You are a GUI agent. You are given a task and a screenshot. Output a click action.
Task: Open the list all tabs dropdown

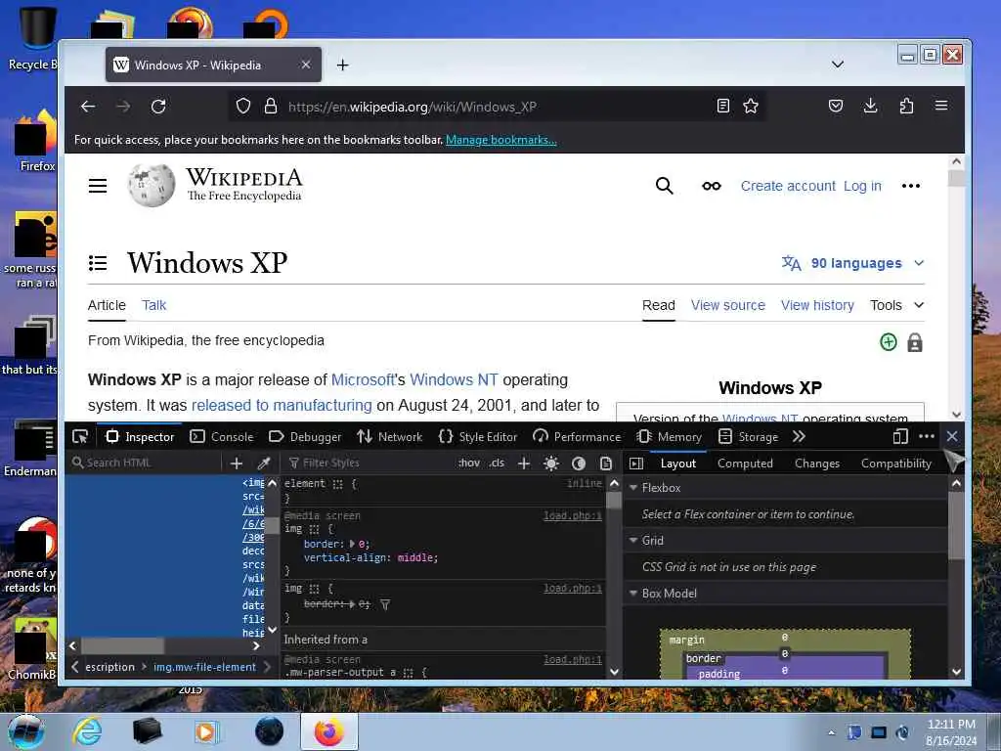click(x=838, y=64)
